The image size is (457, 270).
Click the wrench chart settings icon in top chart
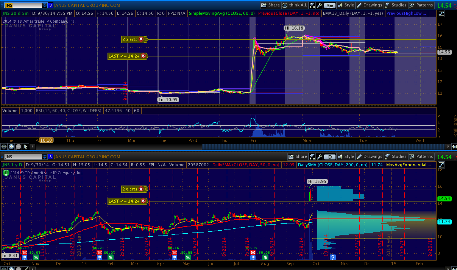(x=319, y=5)
